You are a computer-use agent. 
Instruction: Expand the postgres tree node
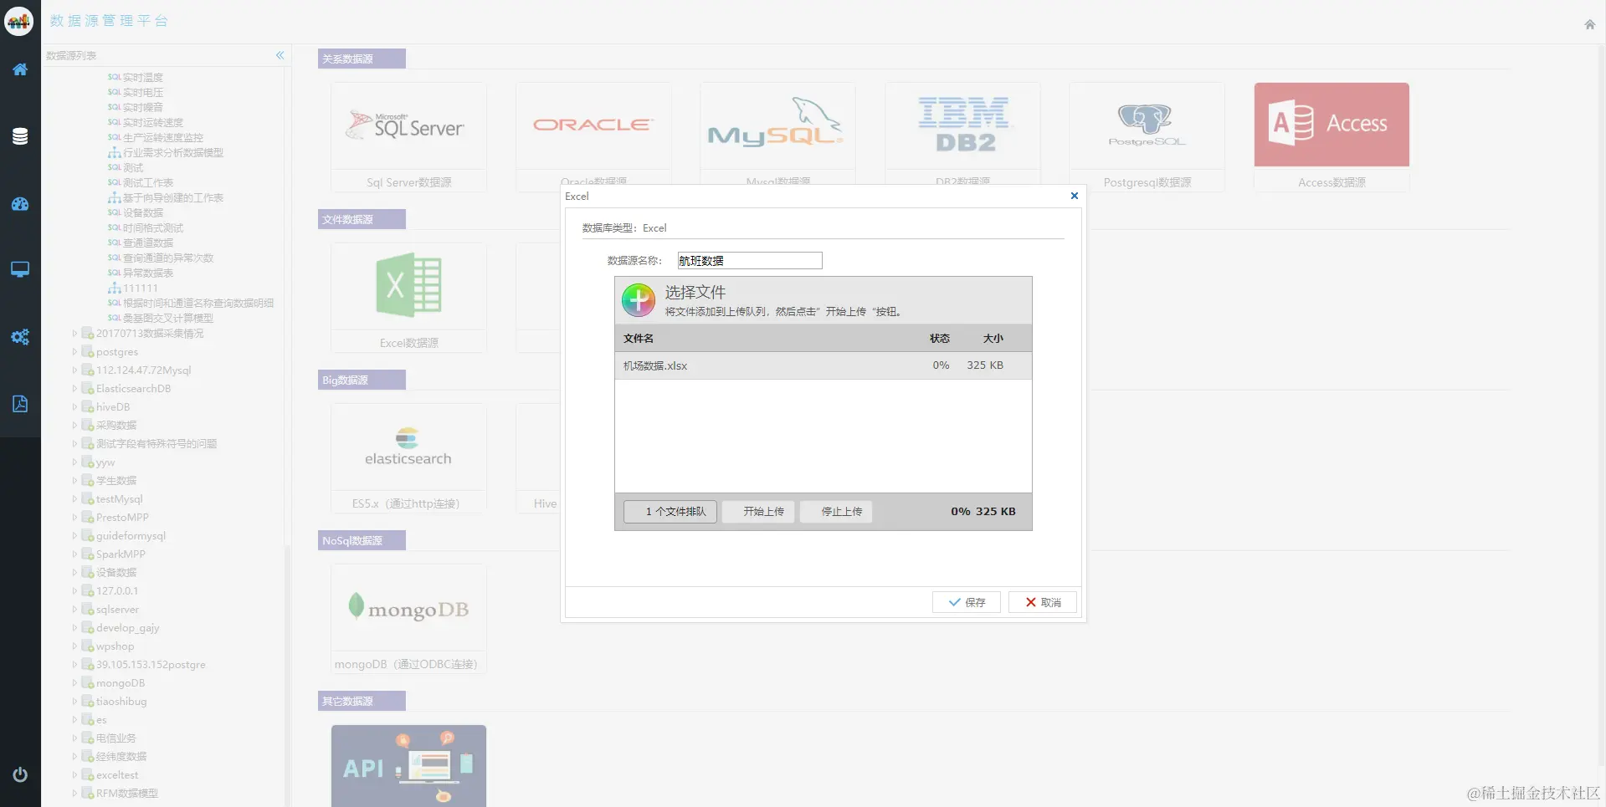(x=74, y=352)
